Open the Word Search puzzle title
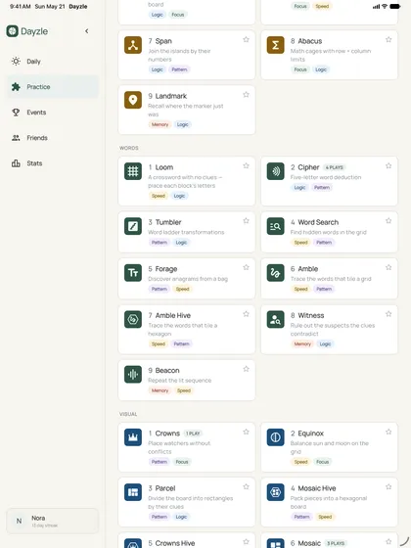411x548 pixels. 318,222
